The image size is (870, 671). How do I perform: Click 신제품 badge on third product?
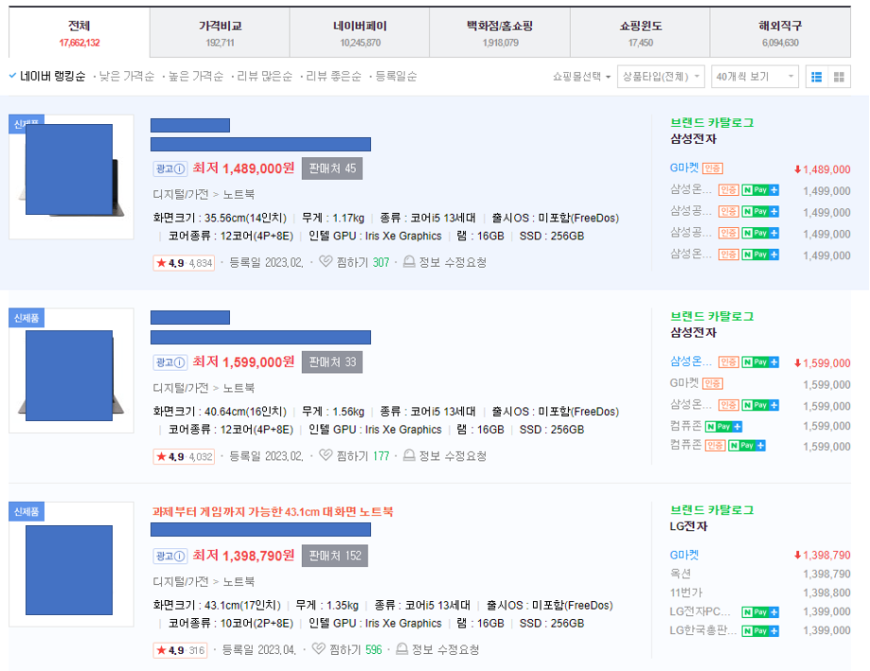tap(27, 511)
